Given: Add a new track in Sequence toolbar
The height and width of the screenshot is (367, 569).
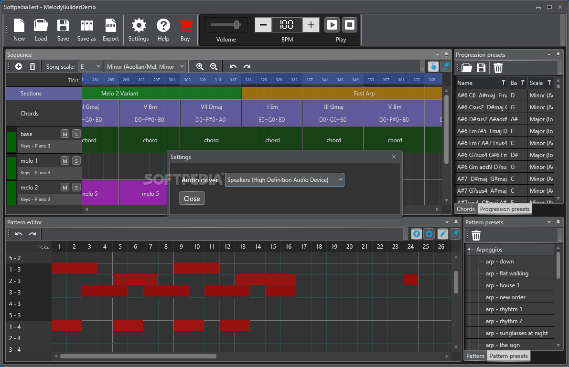Looking at the screenshot, I should click(x=19, y=66).
